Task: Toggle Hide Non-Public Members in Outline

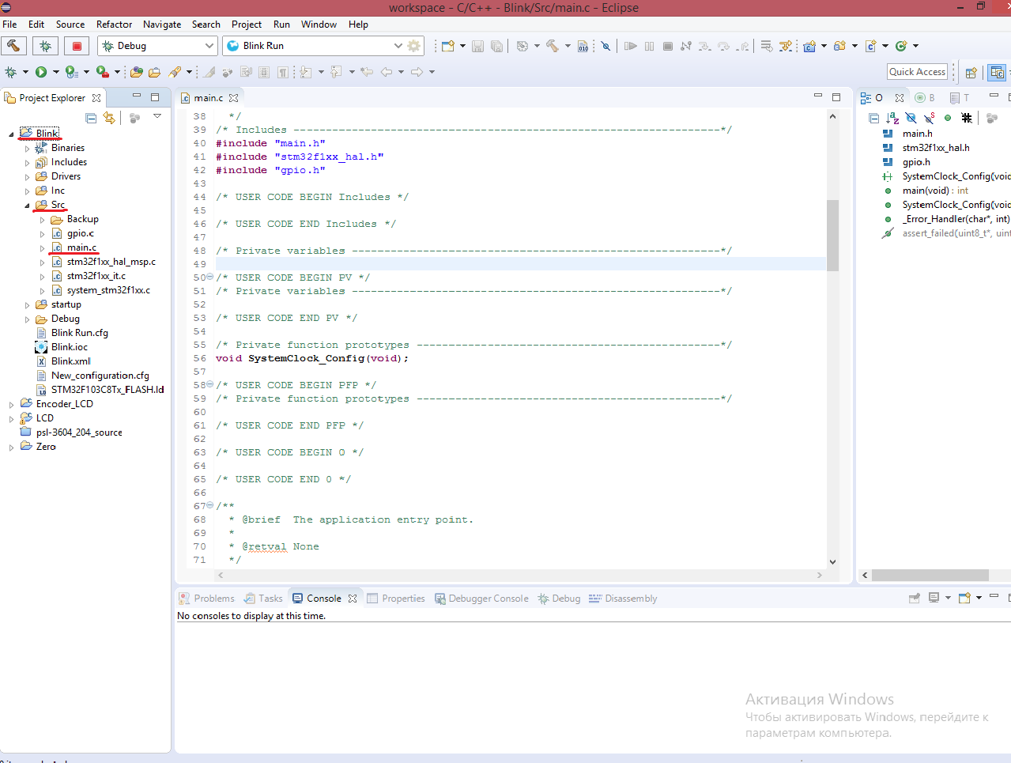Action: pos(947,118)
